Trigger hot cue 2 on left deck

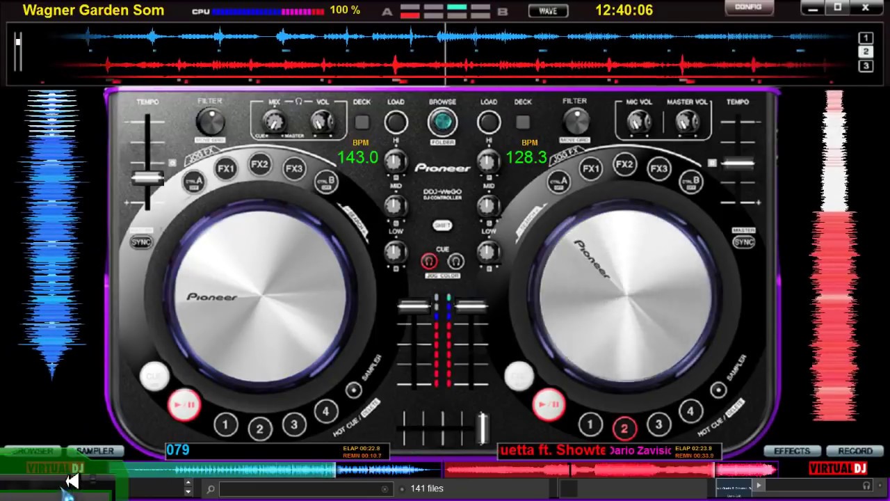coord(259,429)
